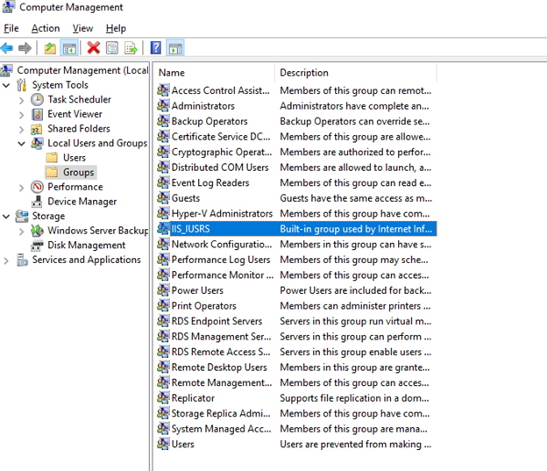The height and width of the screenshot is (471, 547).
Task: Expand the Services and Applications node
Action: tap(6, 260)
